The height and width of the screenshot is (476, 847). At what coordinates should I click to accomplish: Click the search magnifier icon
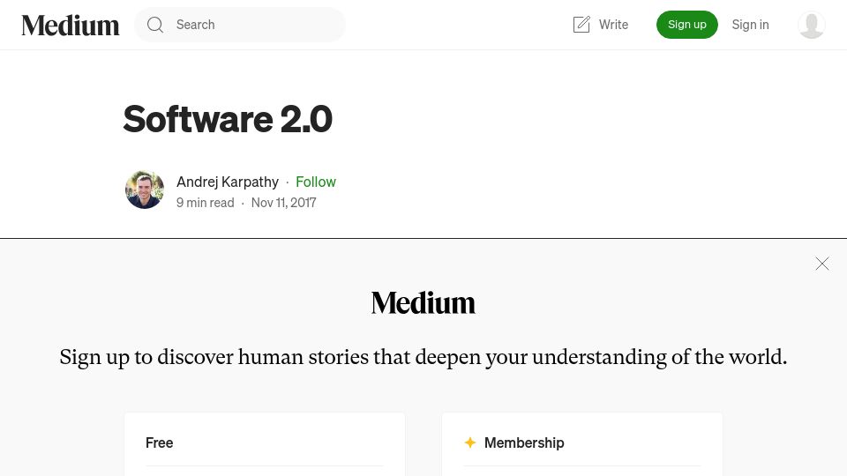click(x=155, y=25)
